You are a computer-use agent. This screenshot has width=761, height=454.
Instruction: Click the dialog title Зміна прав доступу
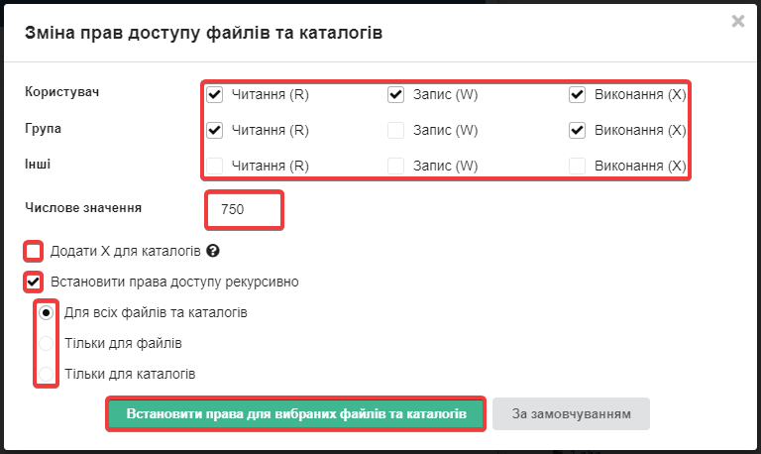point(203,33)
